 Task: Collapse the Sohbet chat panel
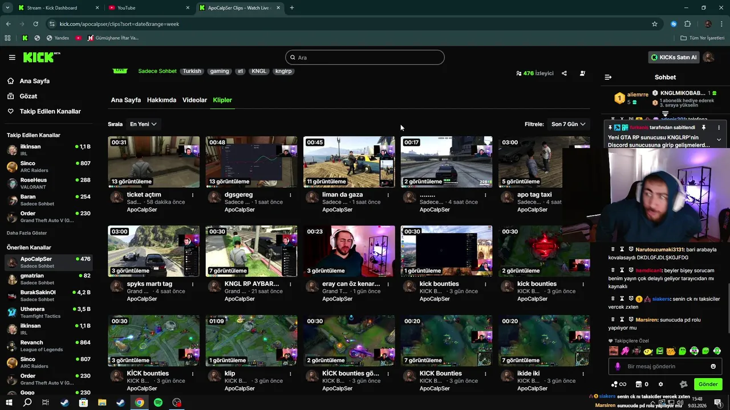608,77
